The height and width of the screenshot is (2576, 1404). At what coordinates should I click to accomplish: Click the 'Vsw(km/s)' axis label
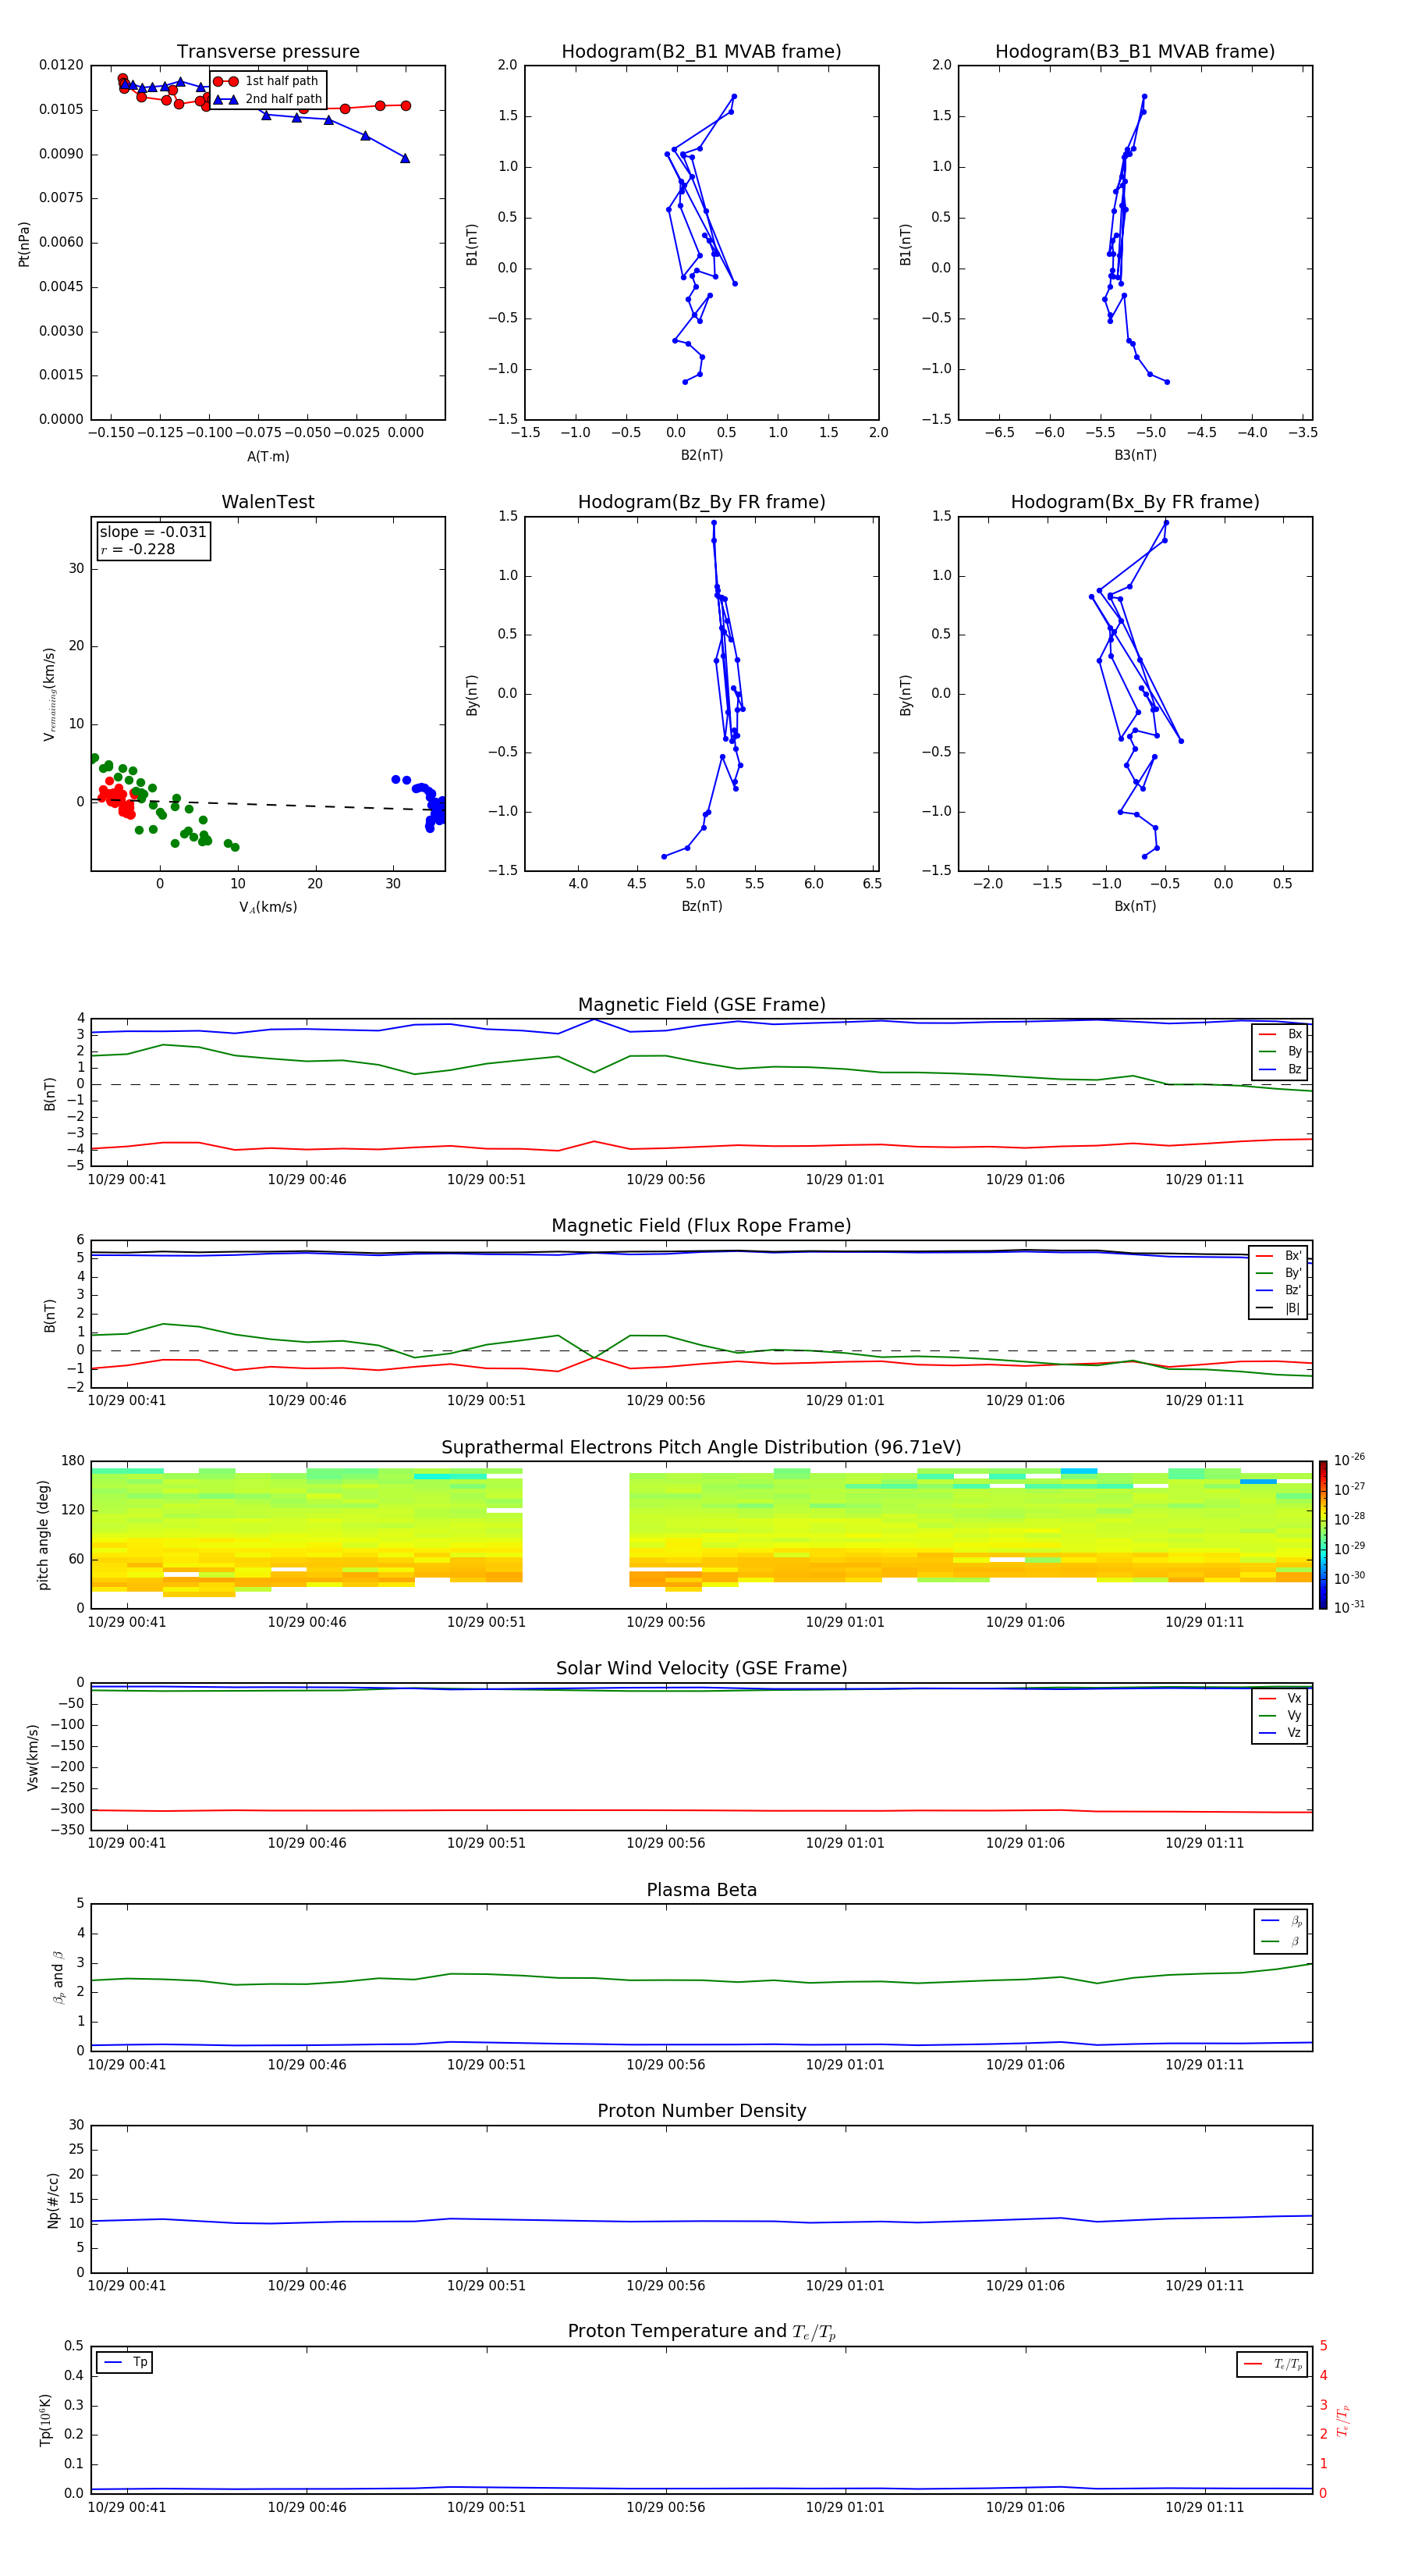point(33,1757)
